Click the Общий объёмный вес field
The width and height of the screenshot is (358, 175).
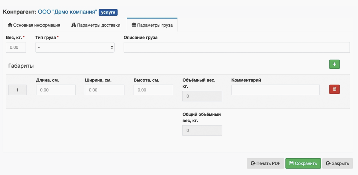coord(202,130)
